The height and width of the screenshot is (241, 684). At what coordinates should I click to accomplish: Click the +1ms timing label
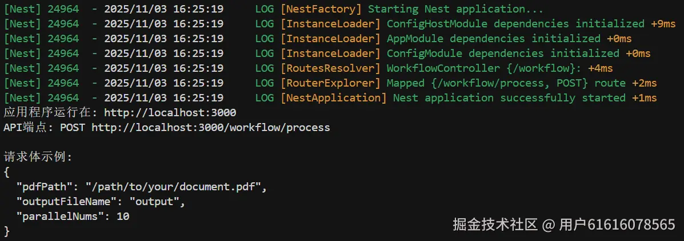(644, 98)
